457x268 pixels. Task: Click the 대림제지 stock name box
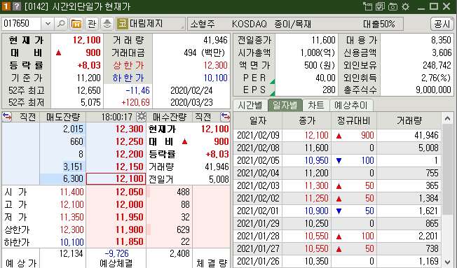point(151,24)
